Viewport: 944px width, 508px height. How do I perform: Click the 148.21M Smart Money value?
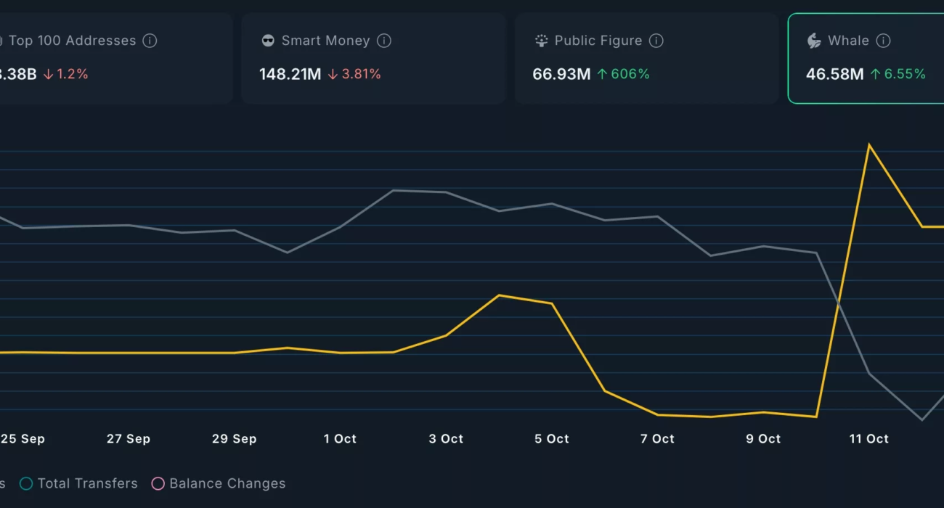(x=290, y=74)
